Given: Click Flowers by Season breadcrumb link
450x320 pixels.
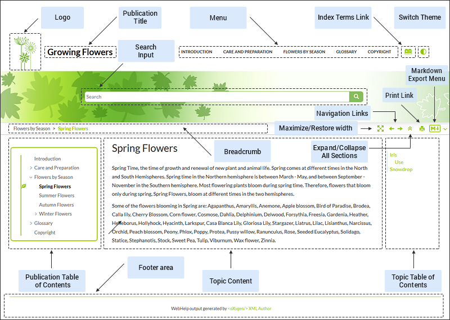Looking at the screenshot, I should click(x=32, y=129).
